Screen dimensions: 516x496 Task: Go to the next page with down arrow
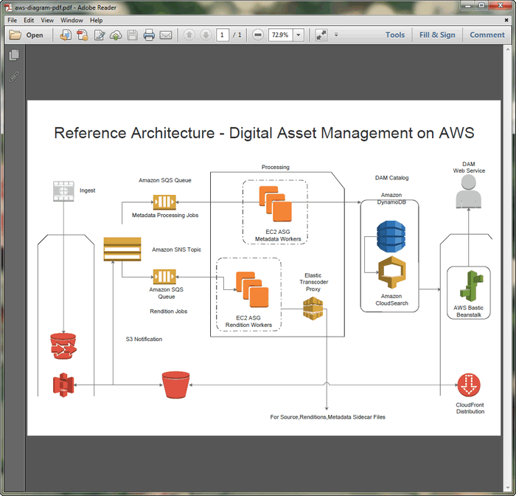[x=206, y=35]
